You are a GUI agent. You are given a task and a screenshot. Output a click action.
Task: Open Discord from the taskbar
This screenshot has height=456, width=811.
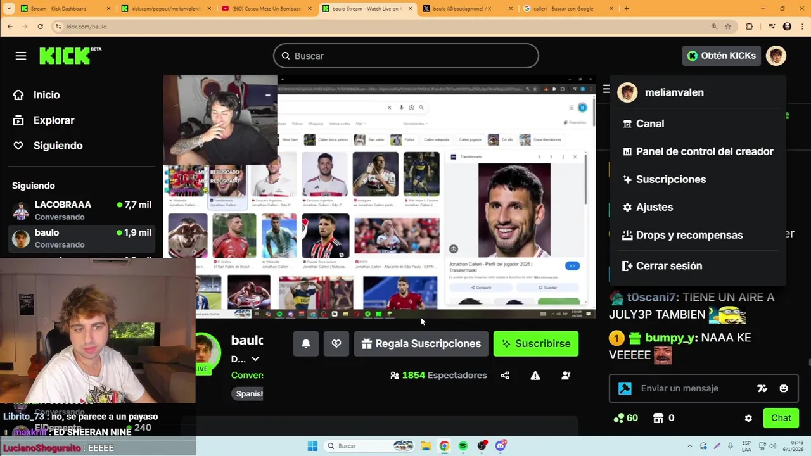coord(501,446)
